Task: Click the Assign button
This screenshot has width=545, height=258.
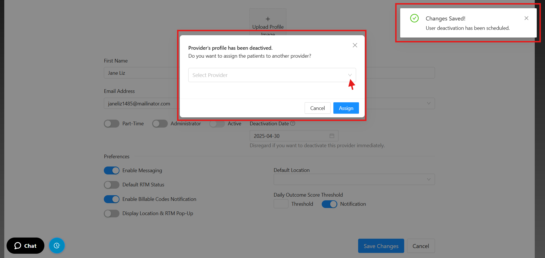Action: coord(346,108)
